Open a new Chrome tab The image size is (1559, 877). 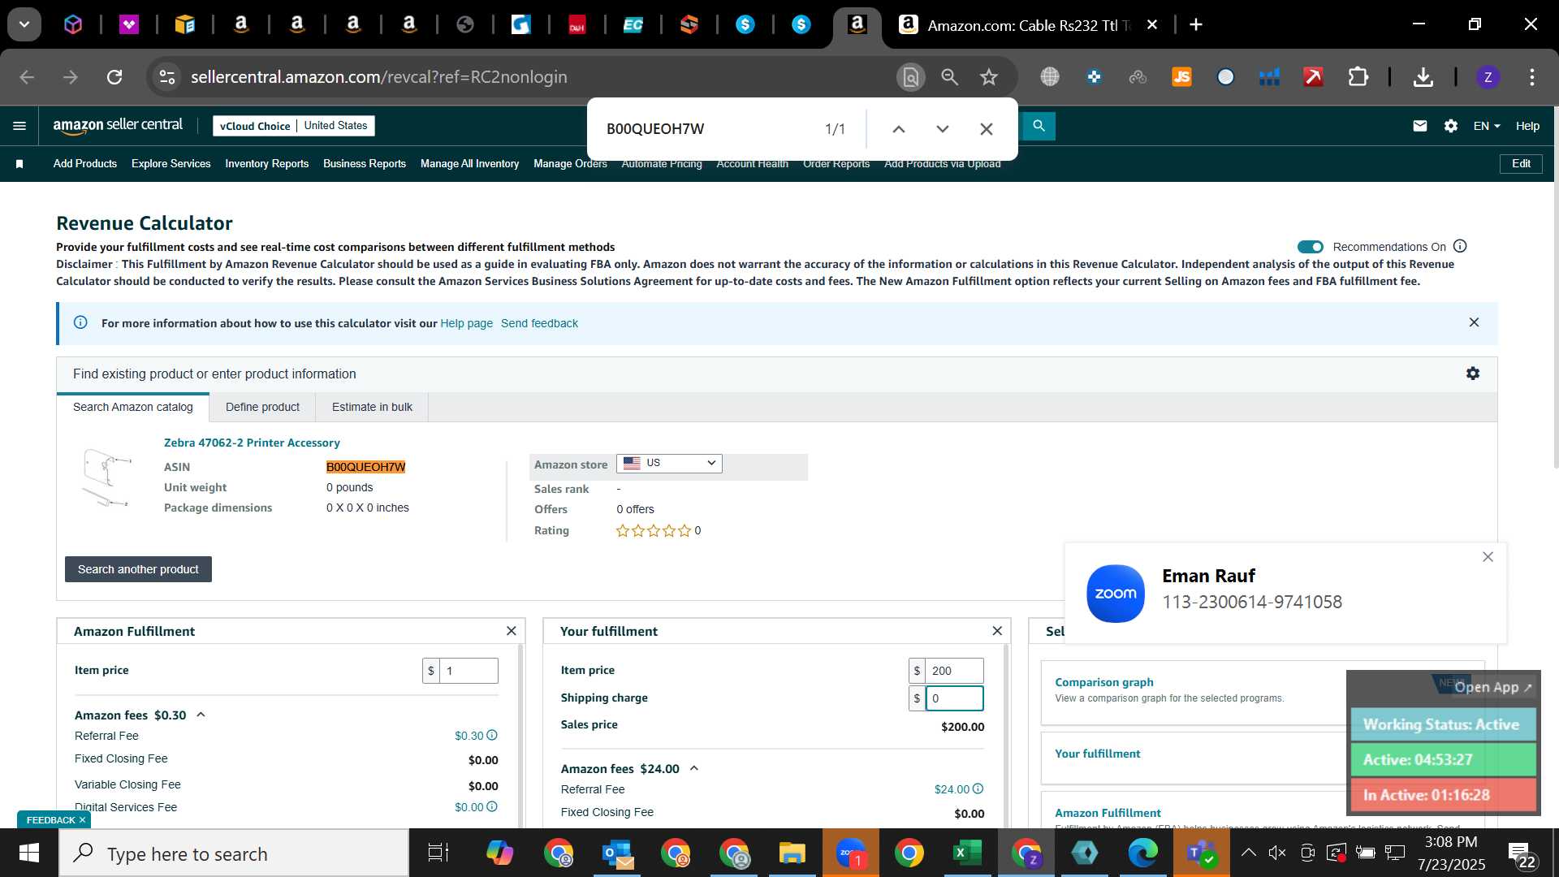(x=1196, y=25)
